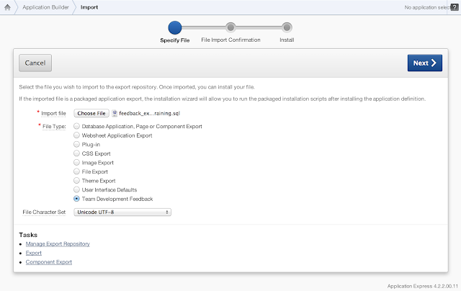461x291 pixels.
Task: Follow the Component Export link
Action: coord(49,262)
